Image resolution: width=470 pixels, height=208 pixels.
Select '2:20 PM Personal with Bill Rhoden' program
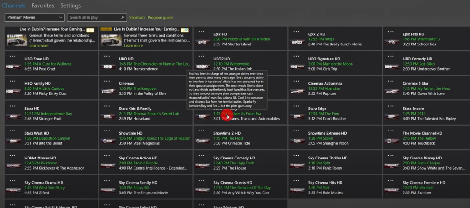241,39
